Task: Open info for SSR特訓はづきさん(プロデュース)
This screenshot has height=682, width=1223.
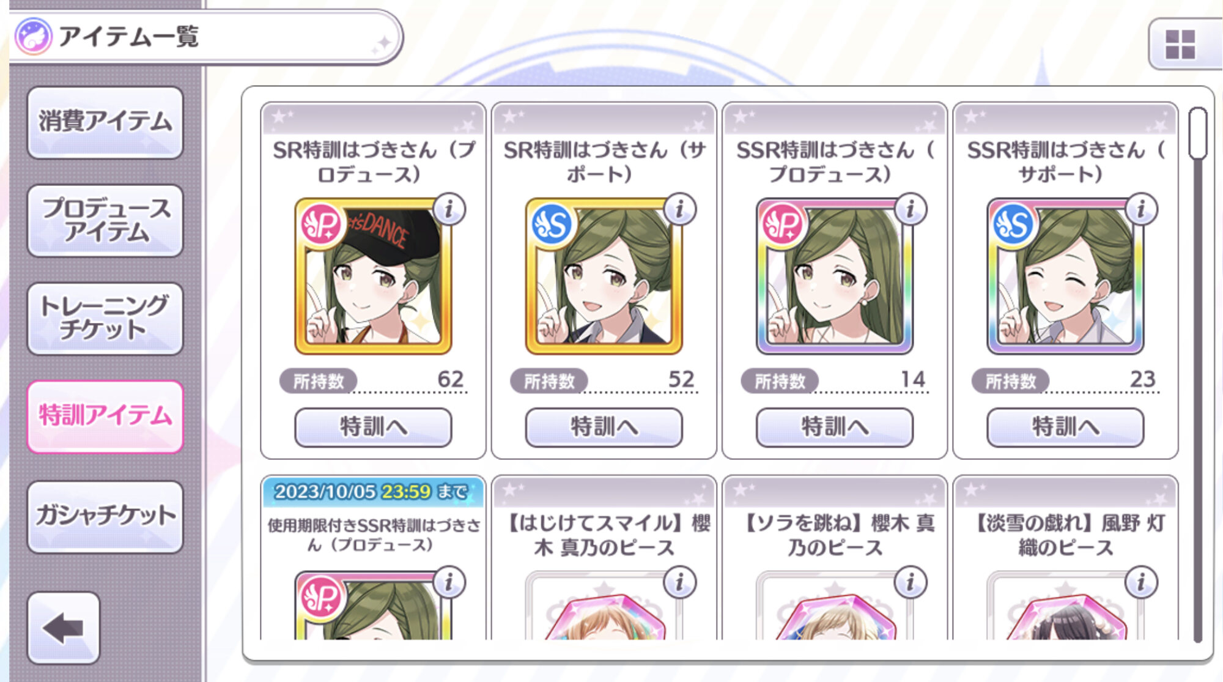Action: pos(911,209)
